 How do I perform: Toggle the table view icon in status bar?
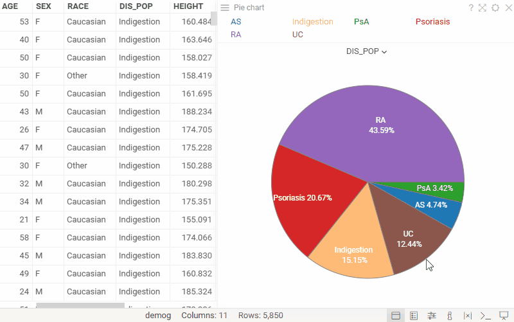point(396,316)
